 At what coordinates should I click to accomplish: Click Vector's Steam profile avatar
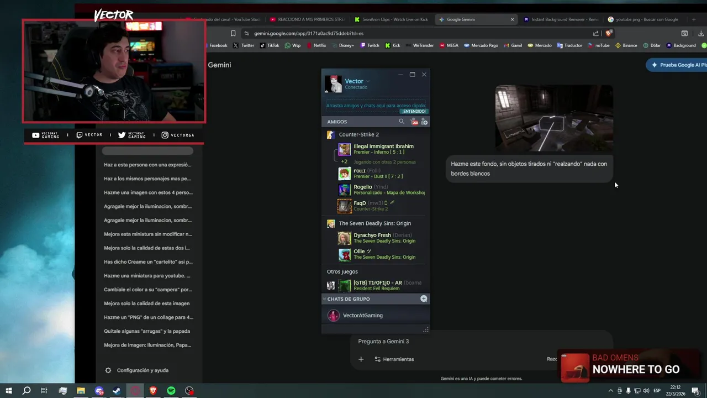click(x=333, y=84)
